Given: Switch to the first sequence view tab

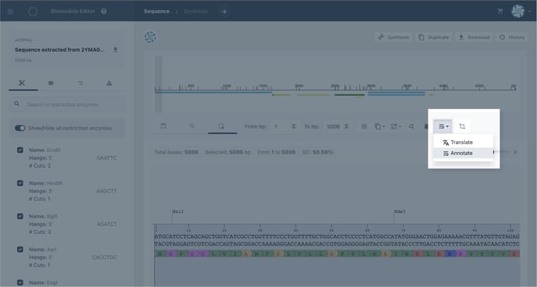Looking at the screenshot, I should pyautogui.click(x=164, y=126).
